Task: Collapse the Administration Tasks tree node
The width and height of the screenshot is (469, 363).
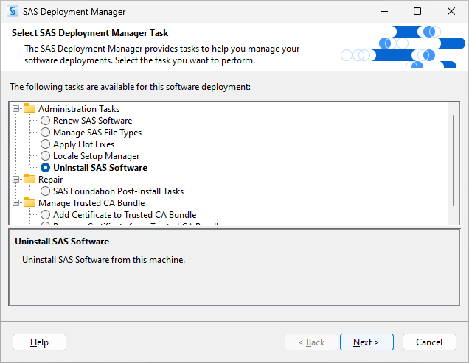Action: [x=16, y=109]
